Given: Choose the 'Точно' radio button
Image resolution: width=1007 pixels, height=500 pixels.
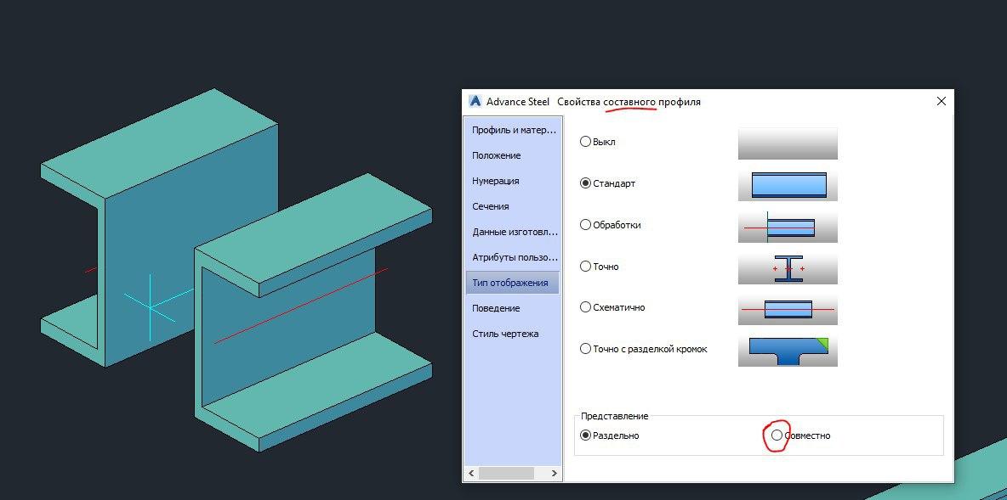Looking at the screenshot, I should (x=585, y=267).
